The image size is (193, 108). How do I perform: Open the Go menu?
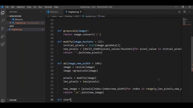pos(35,7)
